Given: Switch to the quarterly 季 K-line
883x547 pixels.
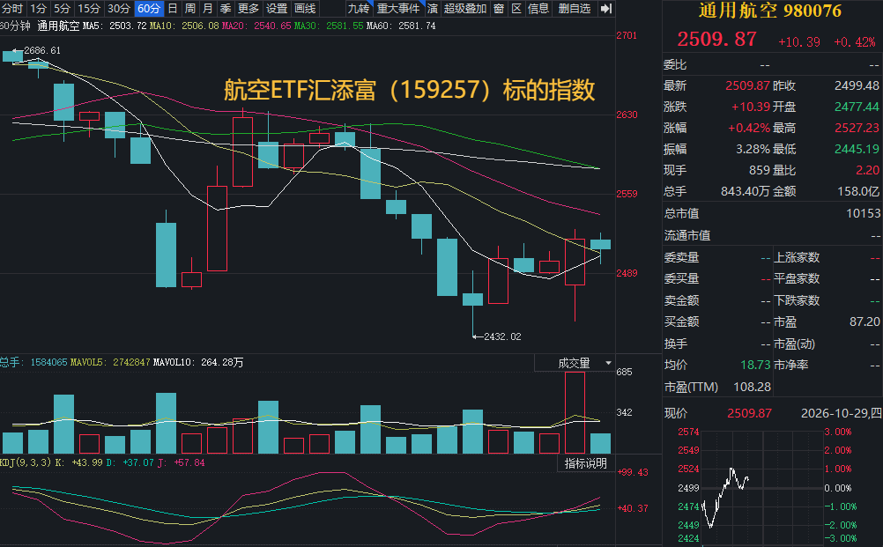Looking at the screenshot, I should pyautogui.click(x=226, y=9).
